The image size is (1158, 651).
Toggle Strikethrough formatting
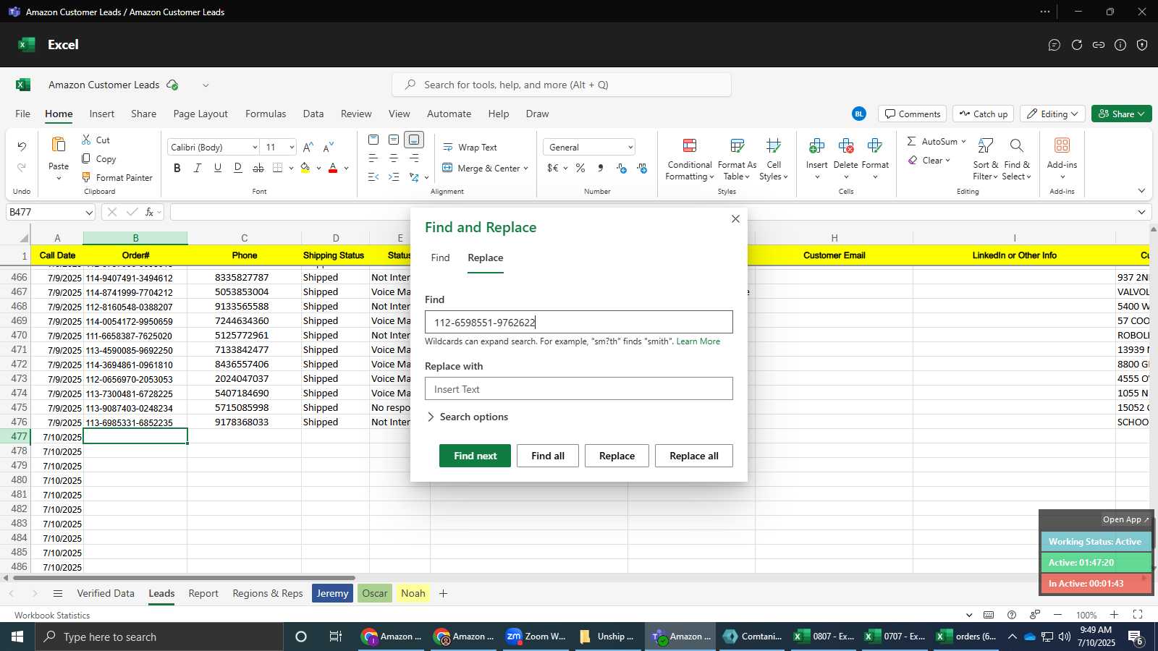pos(258,168)
